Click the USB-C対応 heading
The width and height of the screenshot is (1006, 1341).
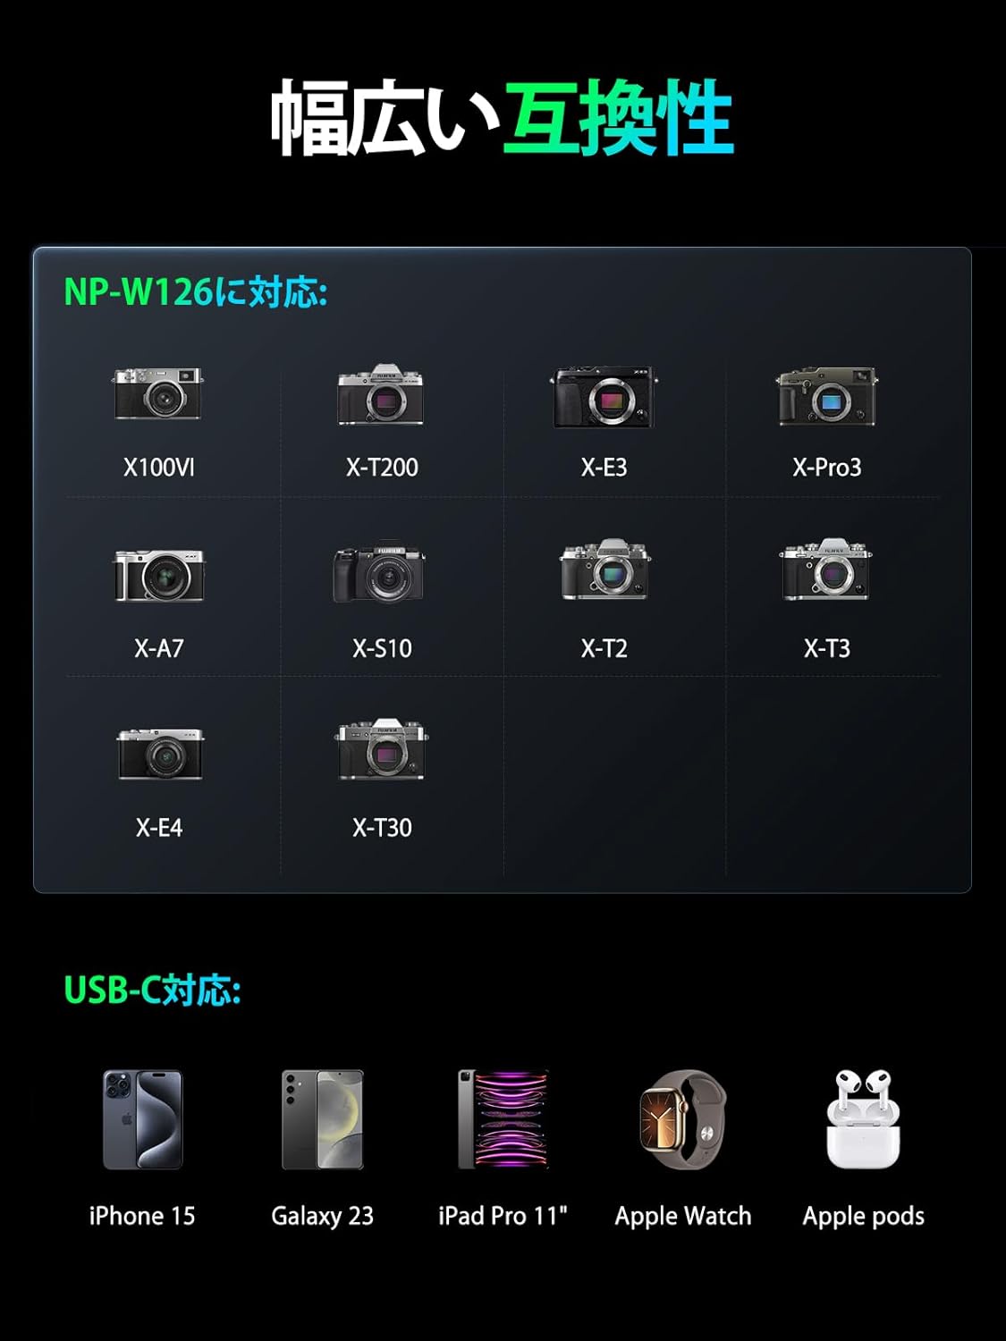[x=152, y=990]
